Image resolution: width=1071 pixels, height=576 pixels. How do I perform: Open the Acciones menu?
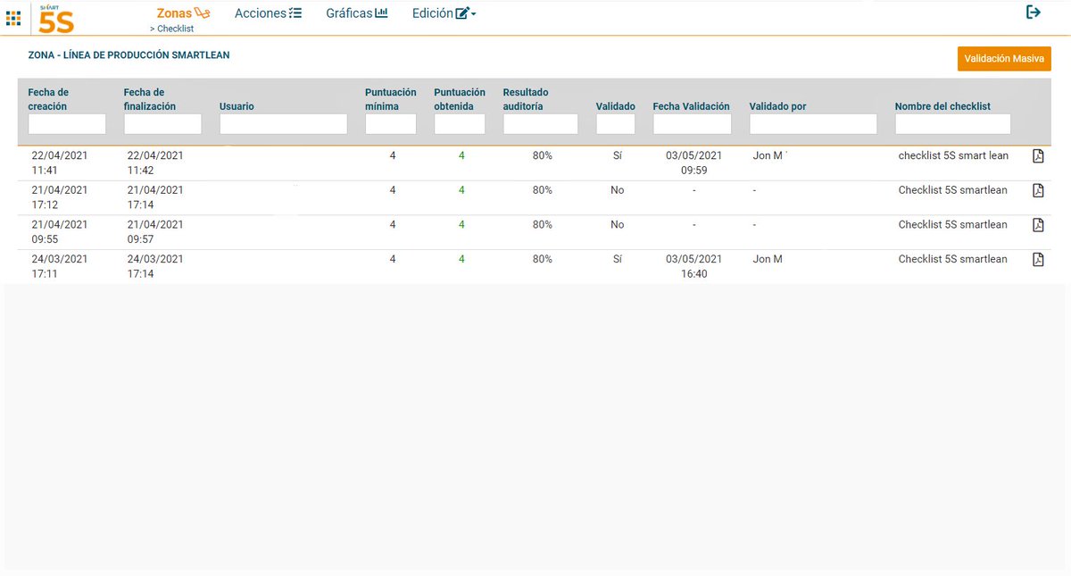268,13
